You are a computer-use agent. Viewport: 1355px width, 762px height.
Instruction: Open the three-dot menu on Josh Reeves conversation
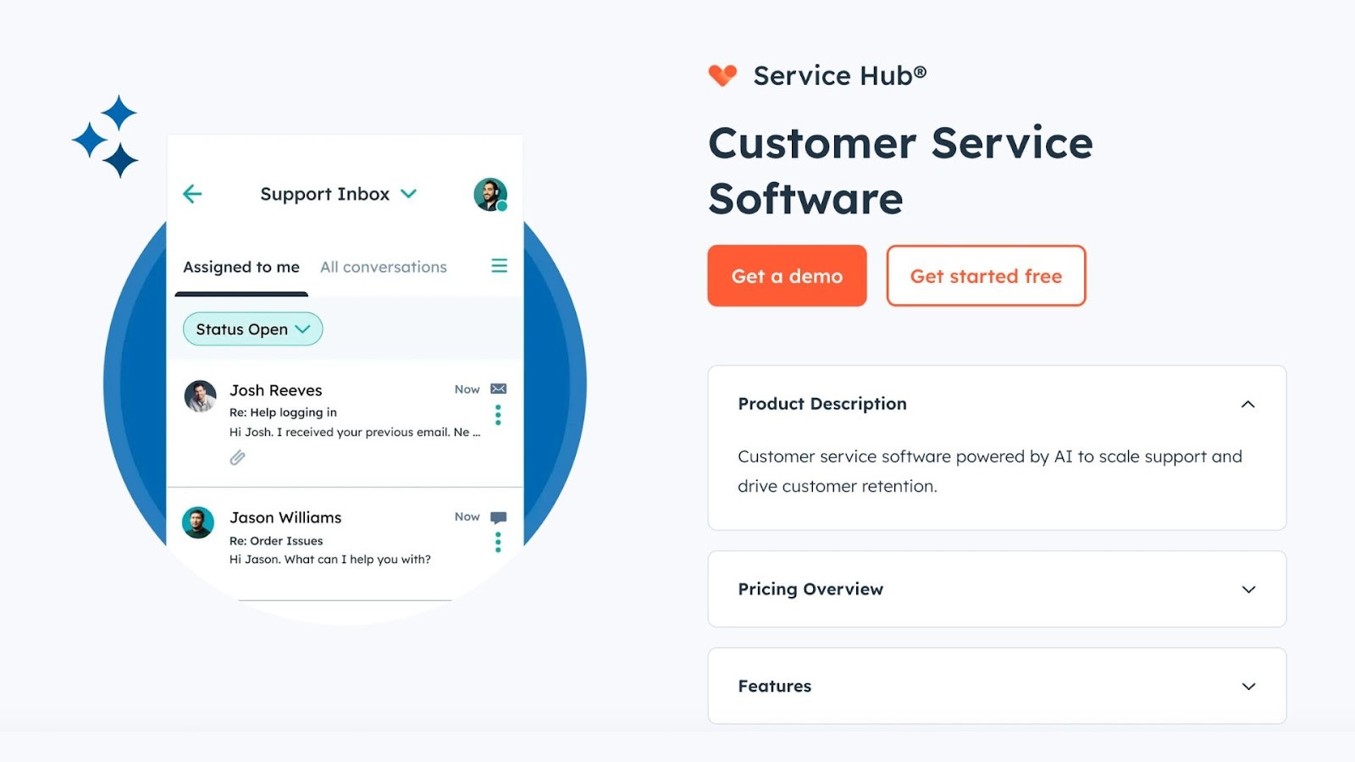pyautogui.click(x=498, y=415)
